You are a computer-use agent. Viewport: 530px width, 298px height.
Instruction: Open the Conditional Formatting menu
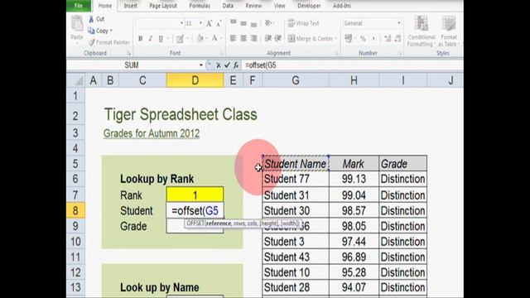tap(422, 31)
